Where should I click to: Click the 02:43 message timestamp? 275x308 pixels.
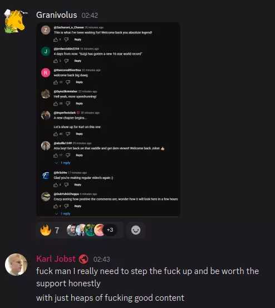click(x=102, y=260)
